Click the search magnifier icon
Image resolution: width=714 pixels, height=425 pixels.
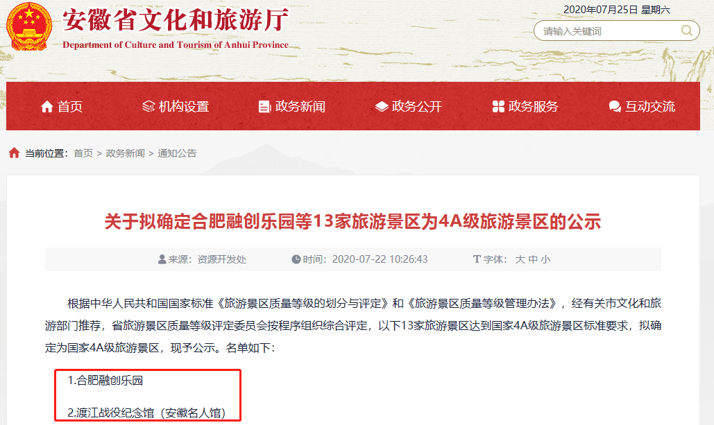[687, 31]
